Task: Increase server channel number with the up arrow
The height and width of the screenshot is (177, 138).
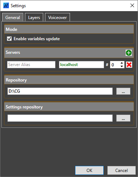Action: (122, 63)
